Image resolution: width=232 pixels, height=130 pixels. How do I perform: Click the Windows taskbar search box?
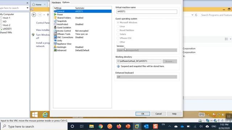click(x=34, y=126)
